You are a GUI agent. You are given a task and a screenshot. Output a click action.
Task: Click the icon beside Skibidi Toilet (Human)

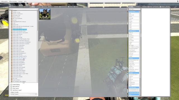12,55
